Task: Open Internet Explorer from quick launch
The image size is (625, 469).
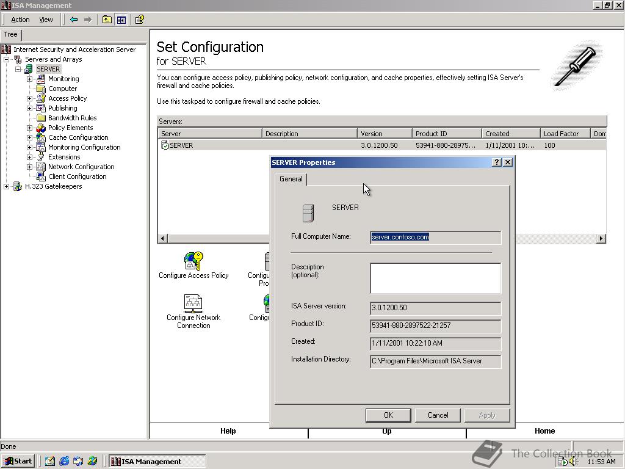Action: 64,461
